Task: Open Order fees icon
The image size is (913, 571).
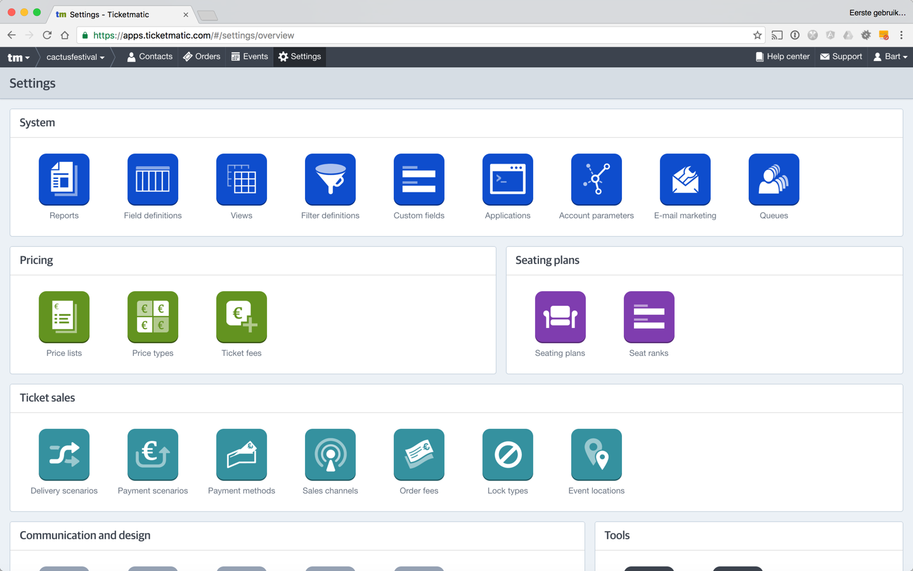Action: pyautogui.click(x=419, y=455)
